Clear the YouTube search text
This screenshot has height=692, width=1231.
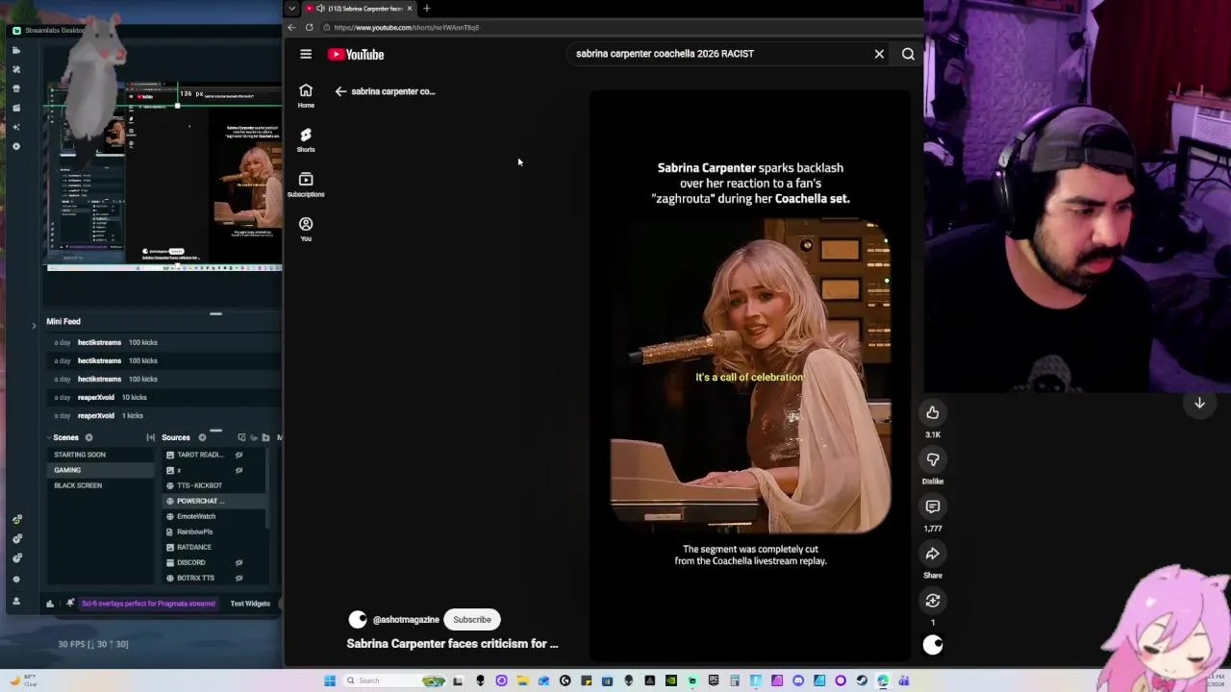(879, 54)
